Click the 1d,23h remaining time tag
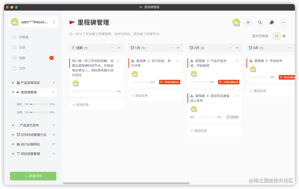The image size is (299, 189). [232, 117]
